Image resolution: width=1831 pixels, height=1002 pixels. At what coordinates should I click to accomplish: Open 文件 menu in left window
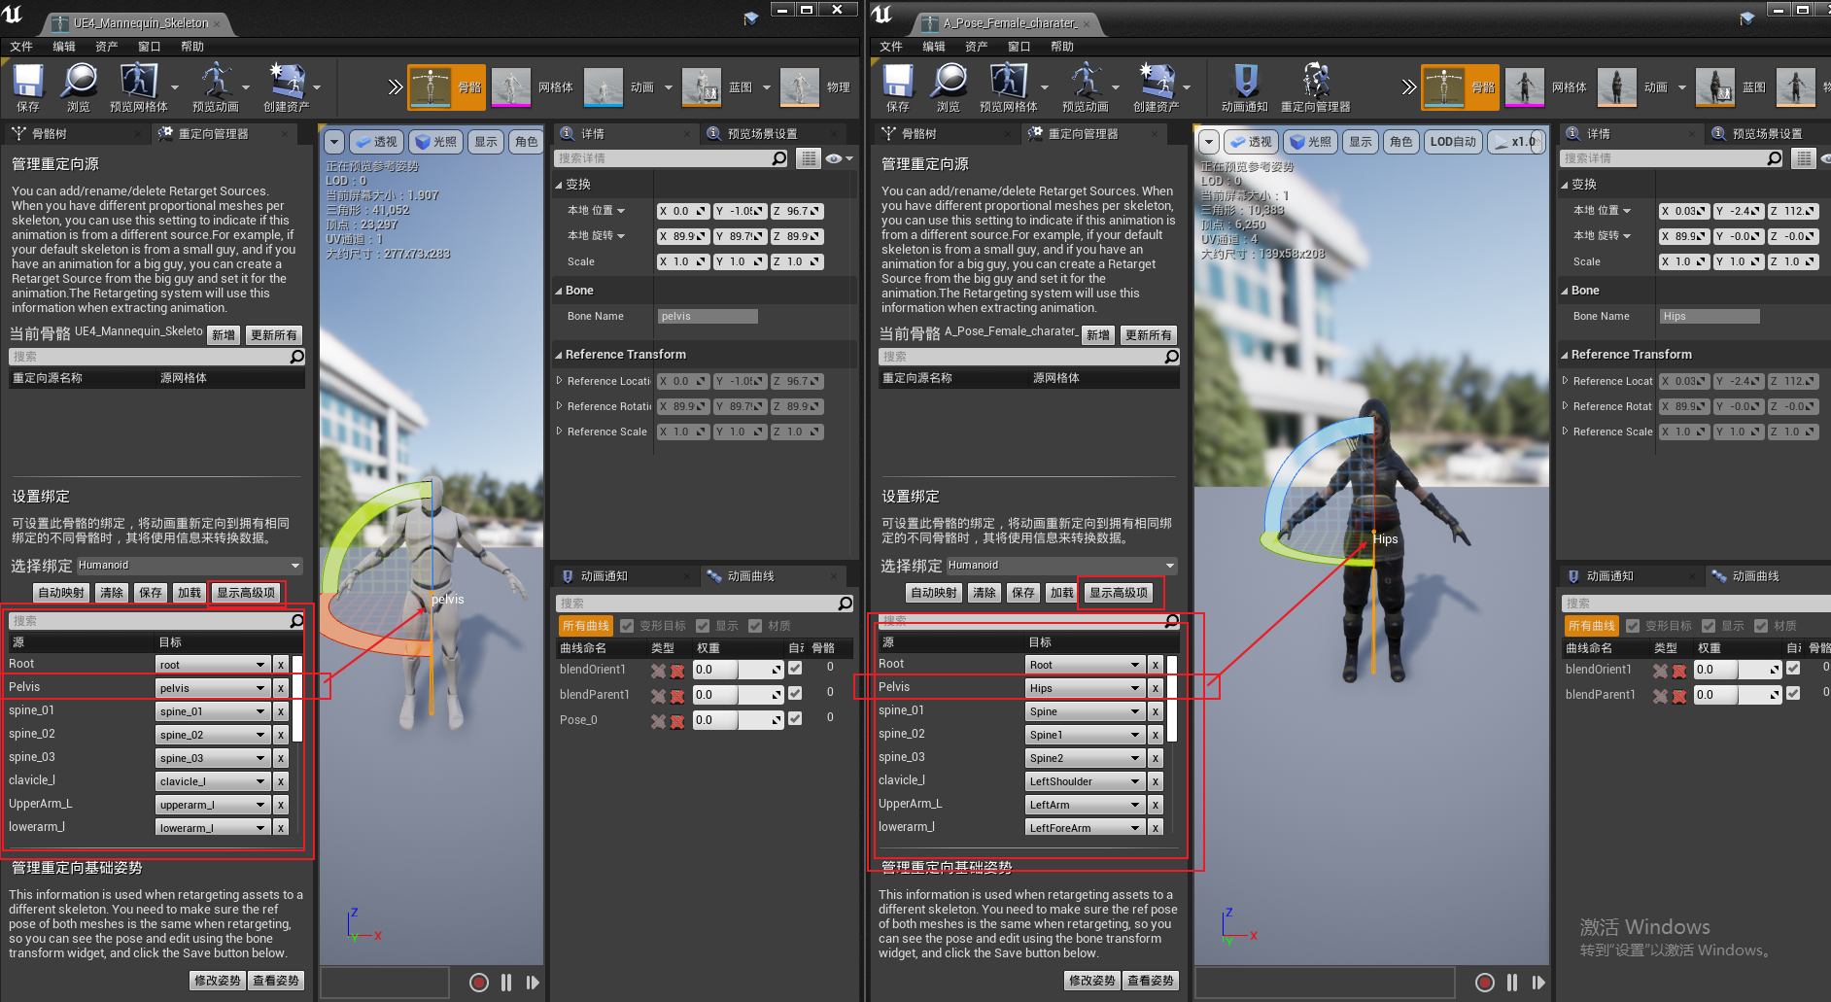tap(21, 47)
